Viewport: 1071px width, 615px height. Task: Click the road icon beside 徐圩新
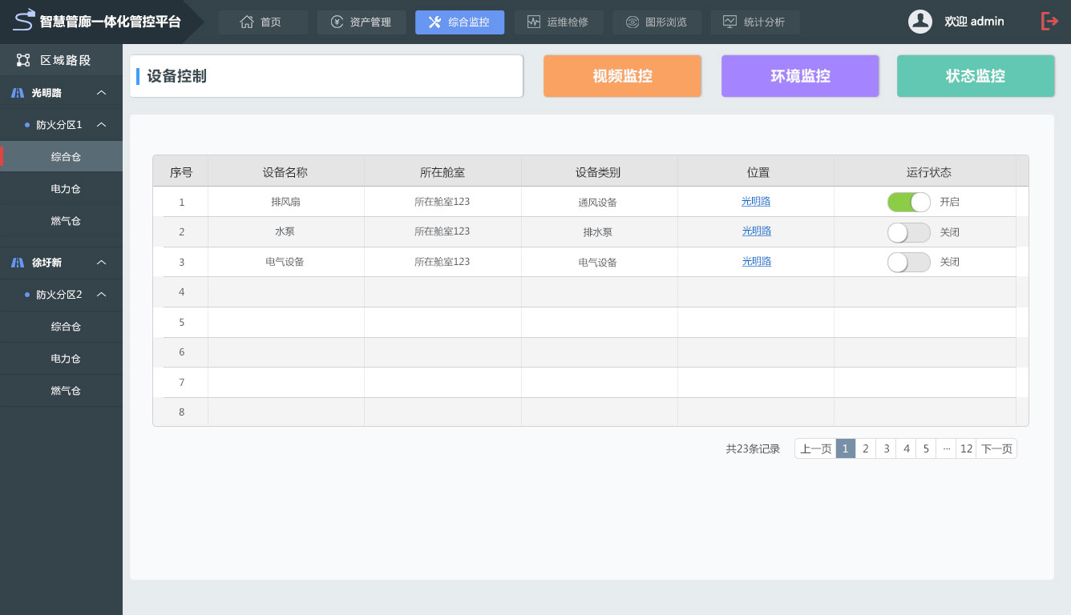18,263
